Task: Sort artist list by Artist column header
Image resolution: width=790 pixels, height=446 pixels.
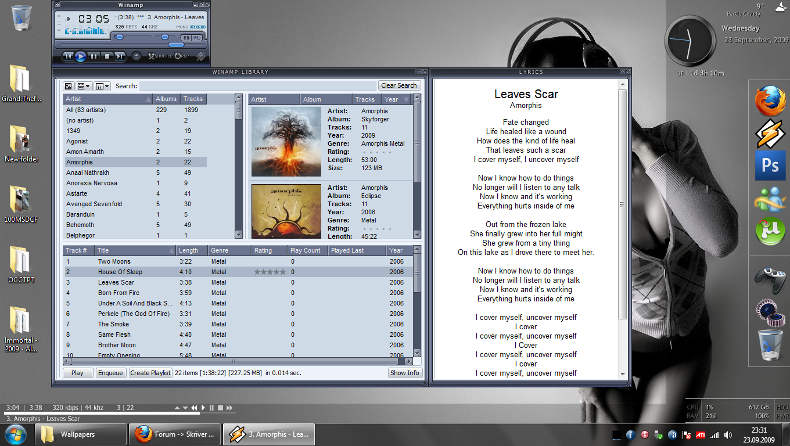Action: [x=107, y=99]
